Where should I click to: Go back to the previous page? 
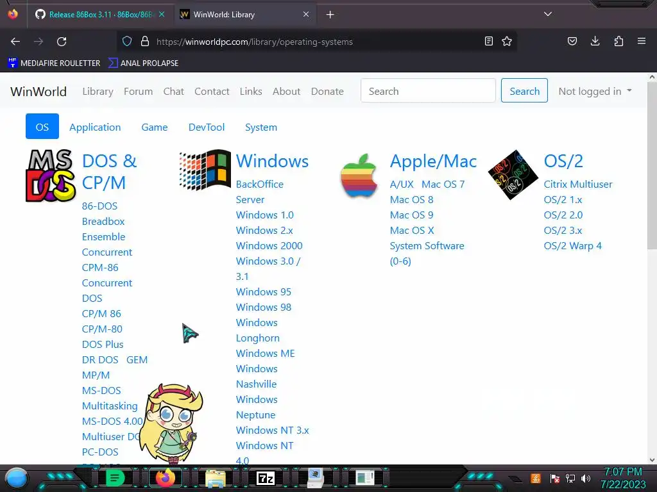15,42
